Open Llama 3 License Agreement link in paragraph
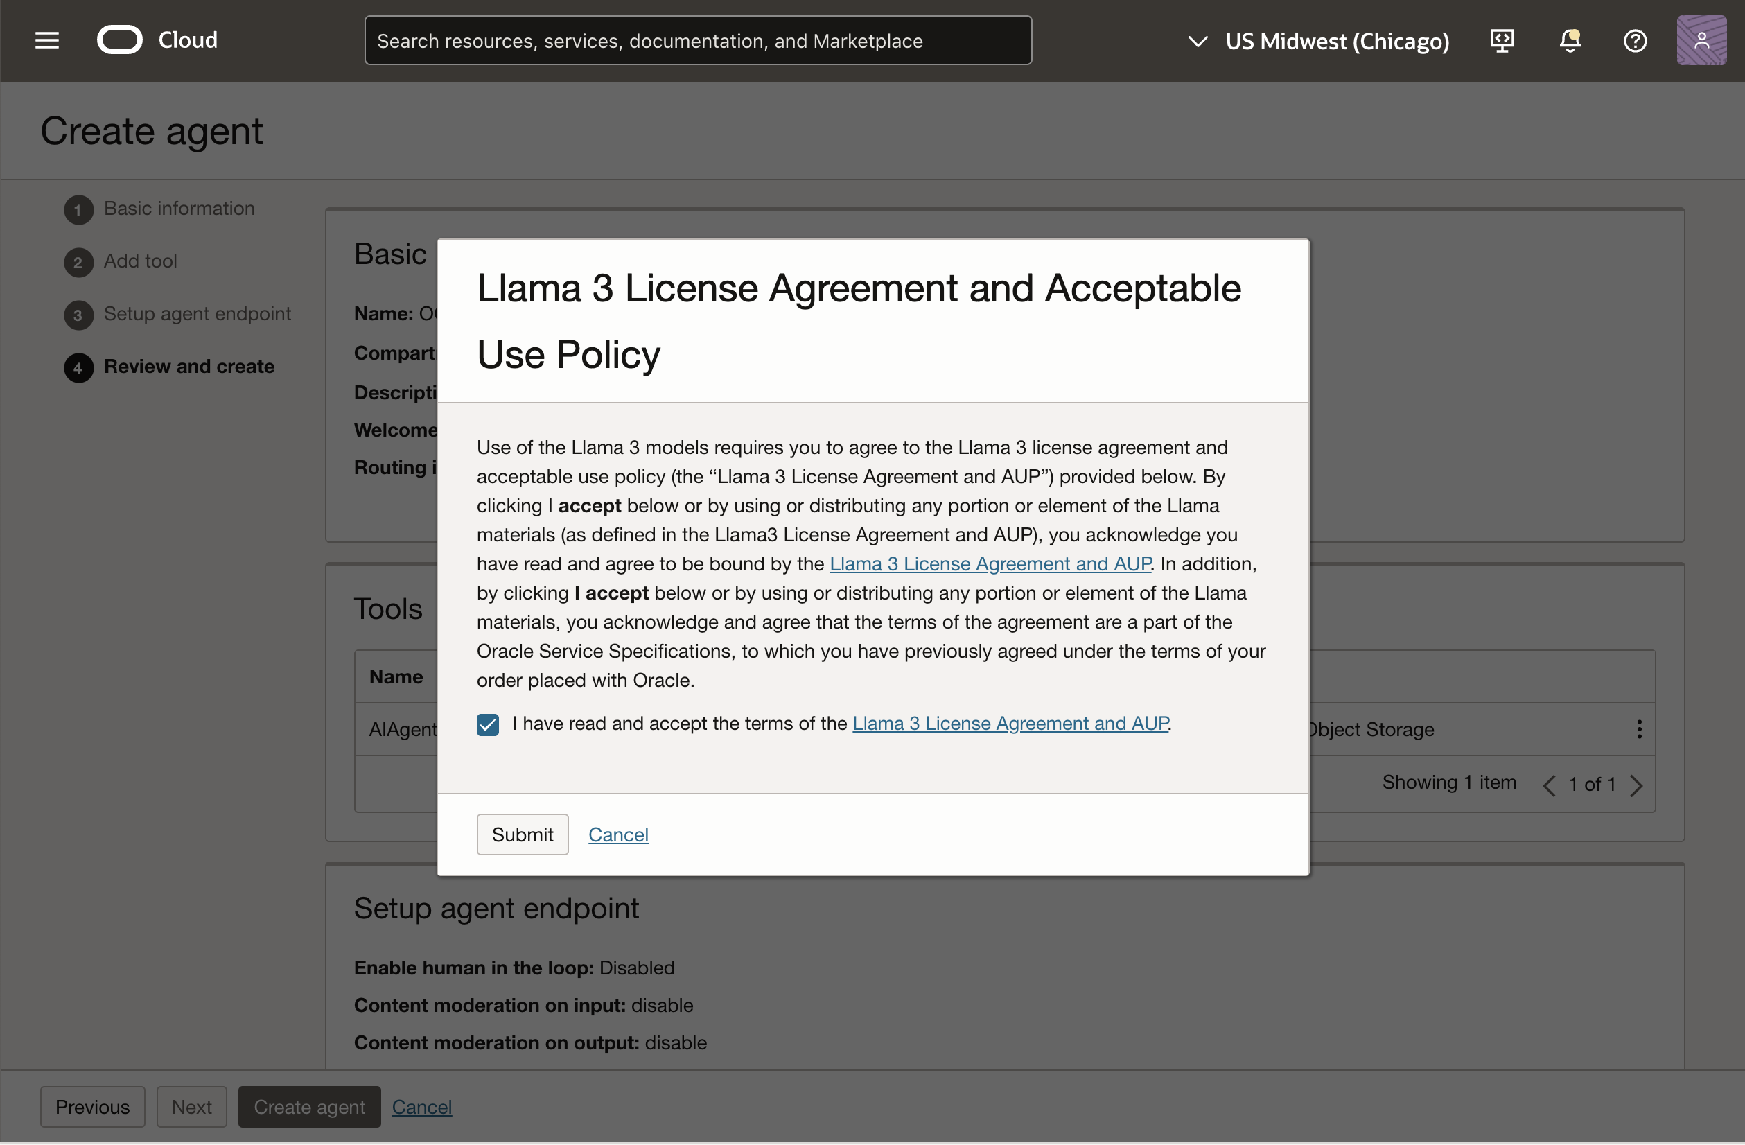 990,563
